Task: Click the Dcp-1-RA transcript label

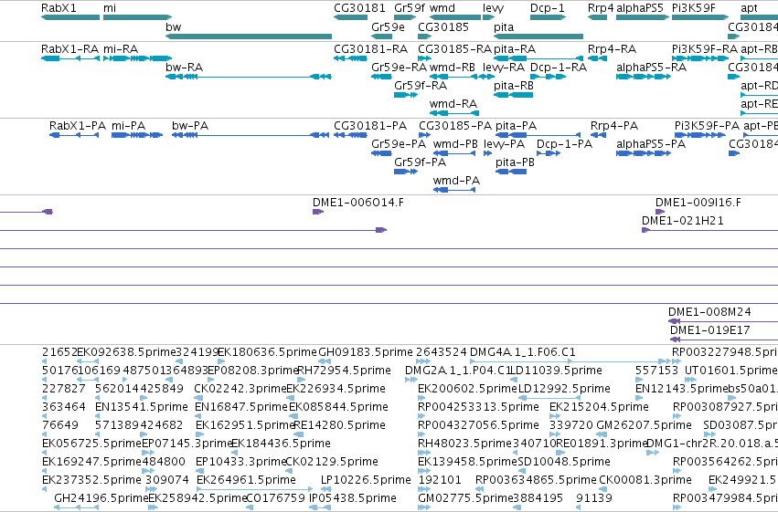Action: 559,67
